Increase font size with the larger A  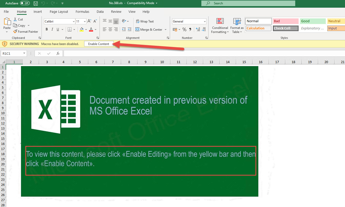(x=90, y=21)
